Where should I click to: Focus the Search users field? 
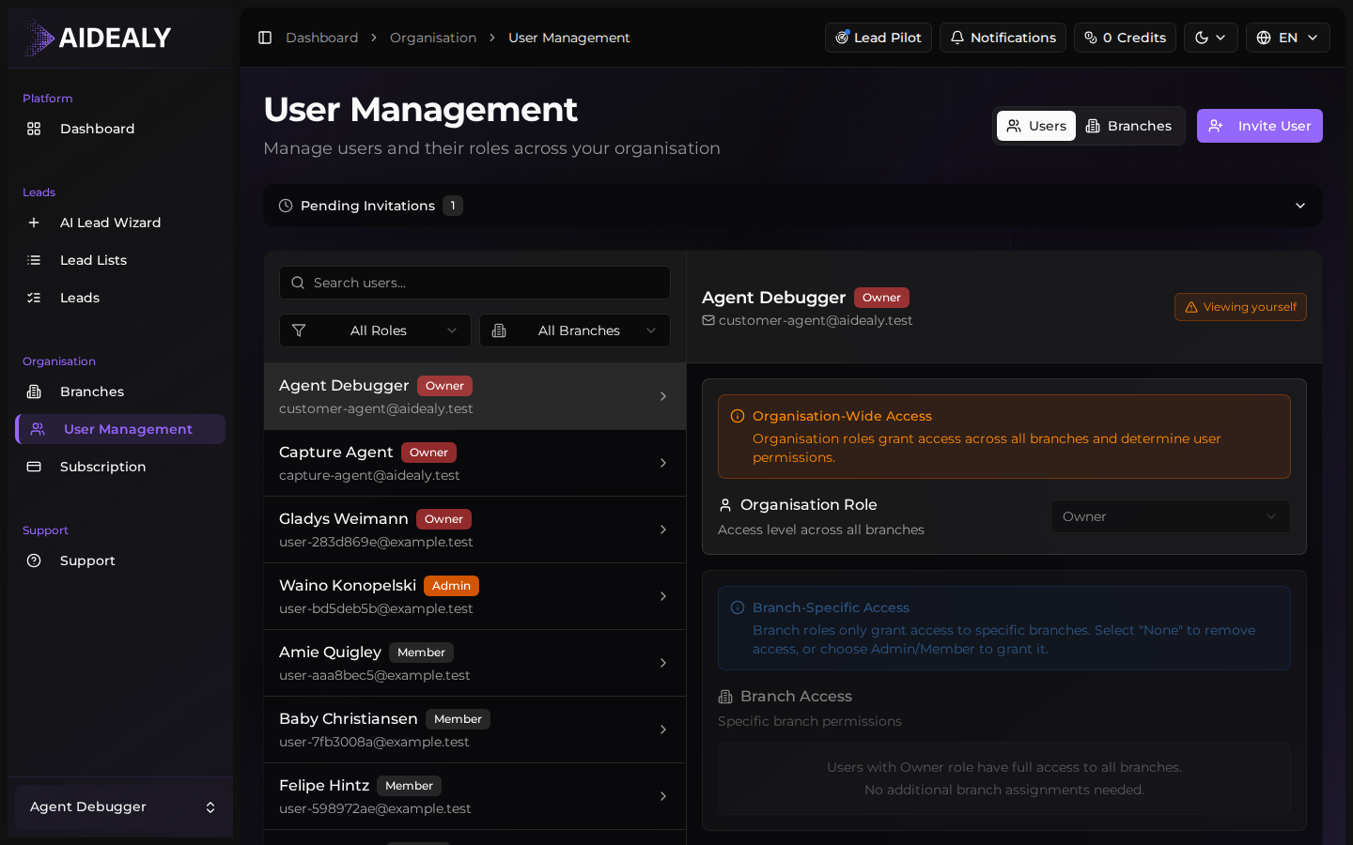coord(474,283)
